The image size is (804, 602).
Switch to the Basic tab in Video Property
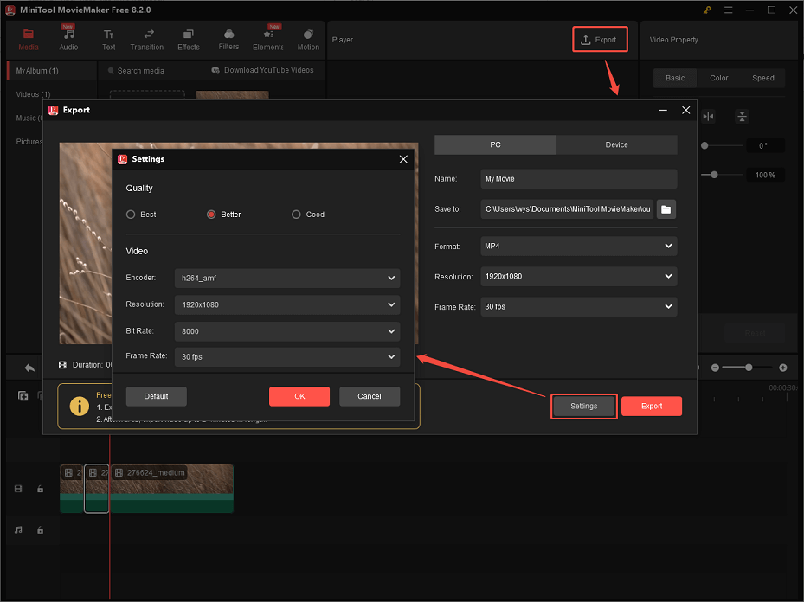tap(675, 78)
